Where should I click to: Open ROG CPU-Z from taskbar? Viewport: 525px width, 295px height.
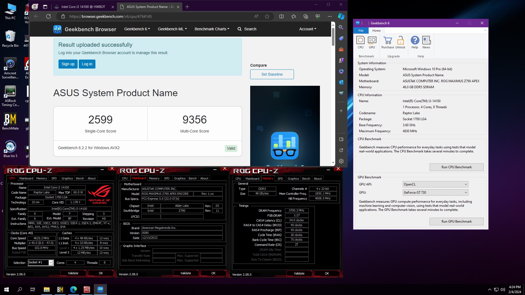87,290
